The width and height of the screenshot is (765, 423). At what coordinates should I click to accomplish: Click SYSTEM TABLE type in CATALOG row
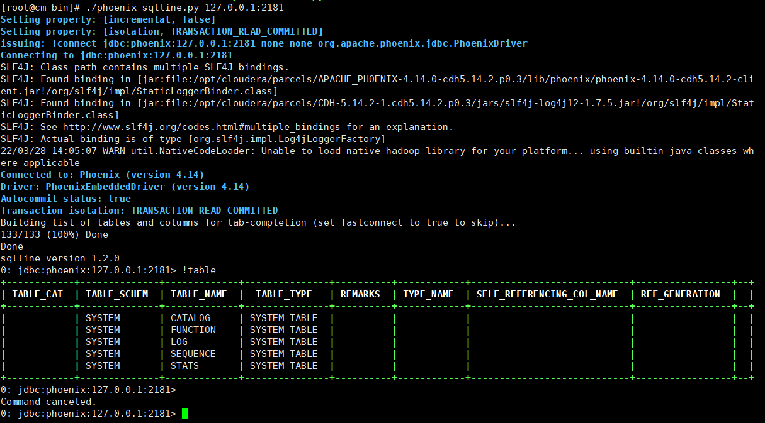point(283,318)
